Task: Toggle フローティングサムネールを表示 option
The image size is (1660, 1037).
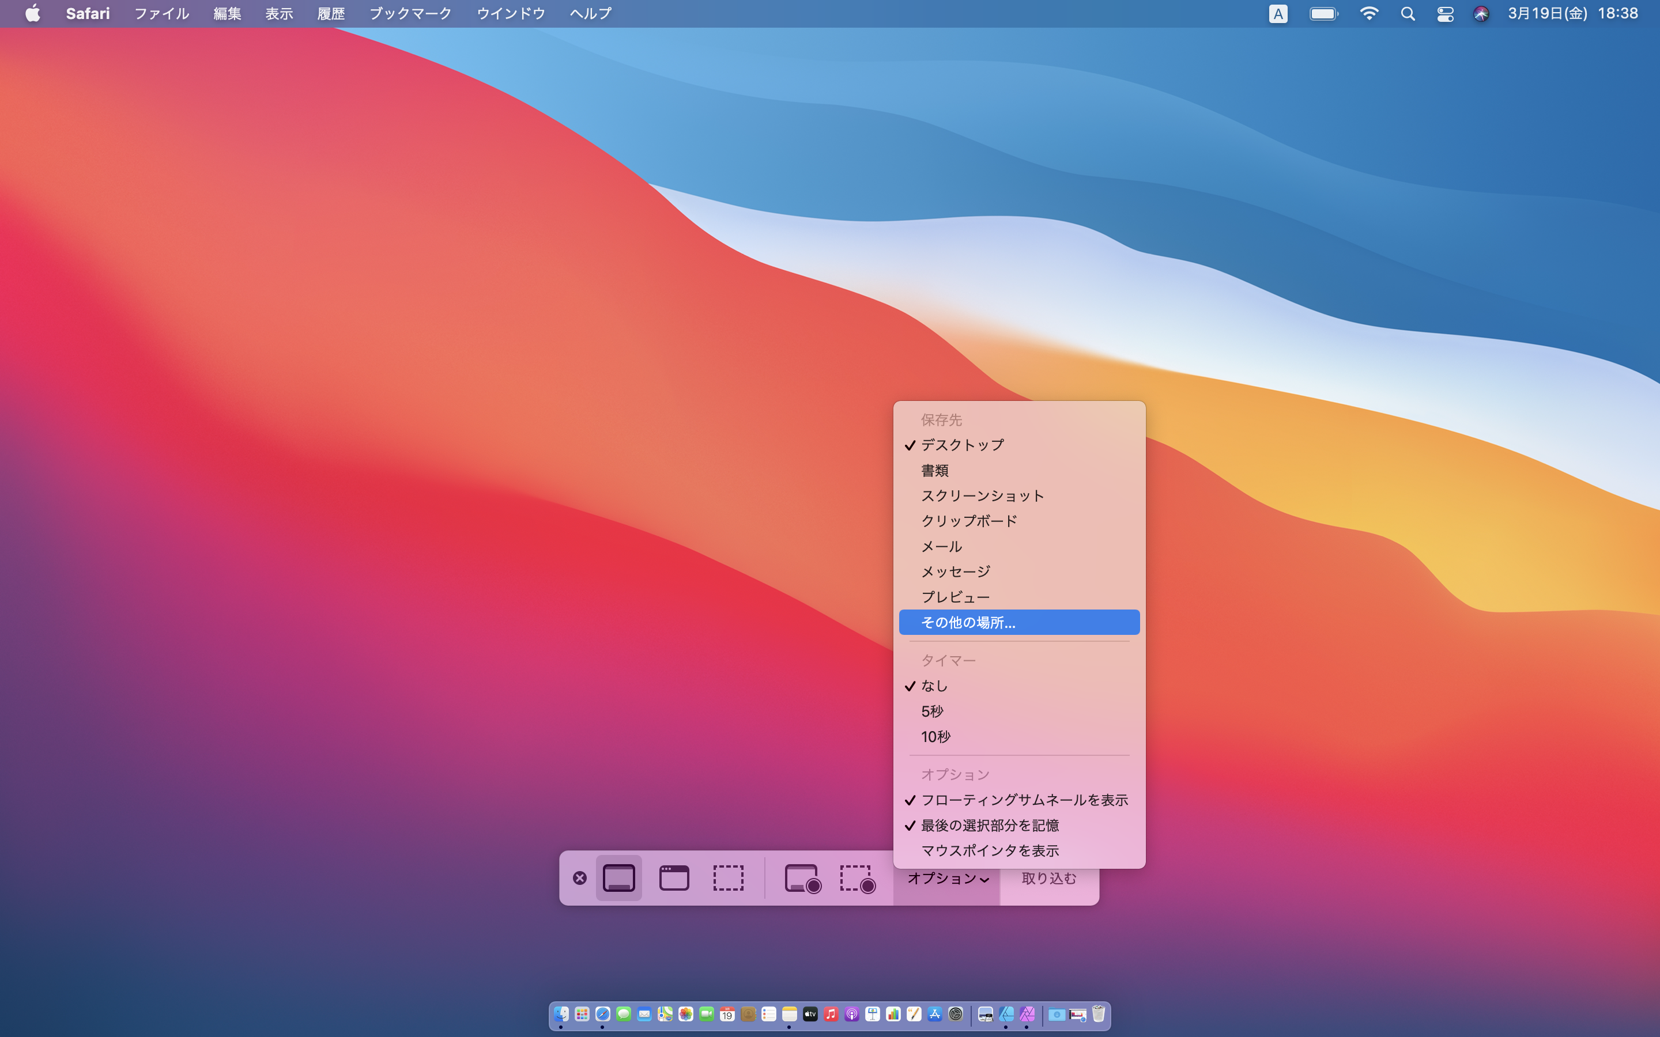Action: (x=1022, y=799)
